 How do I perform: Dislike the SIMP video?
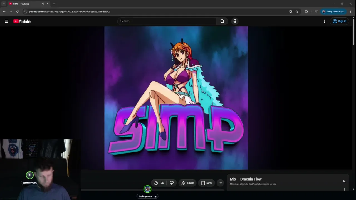[x=172, y=183]
